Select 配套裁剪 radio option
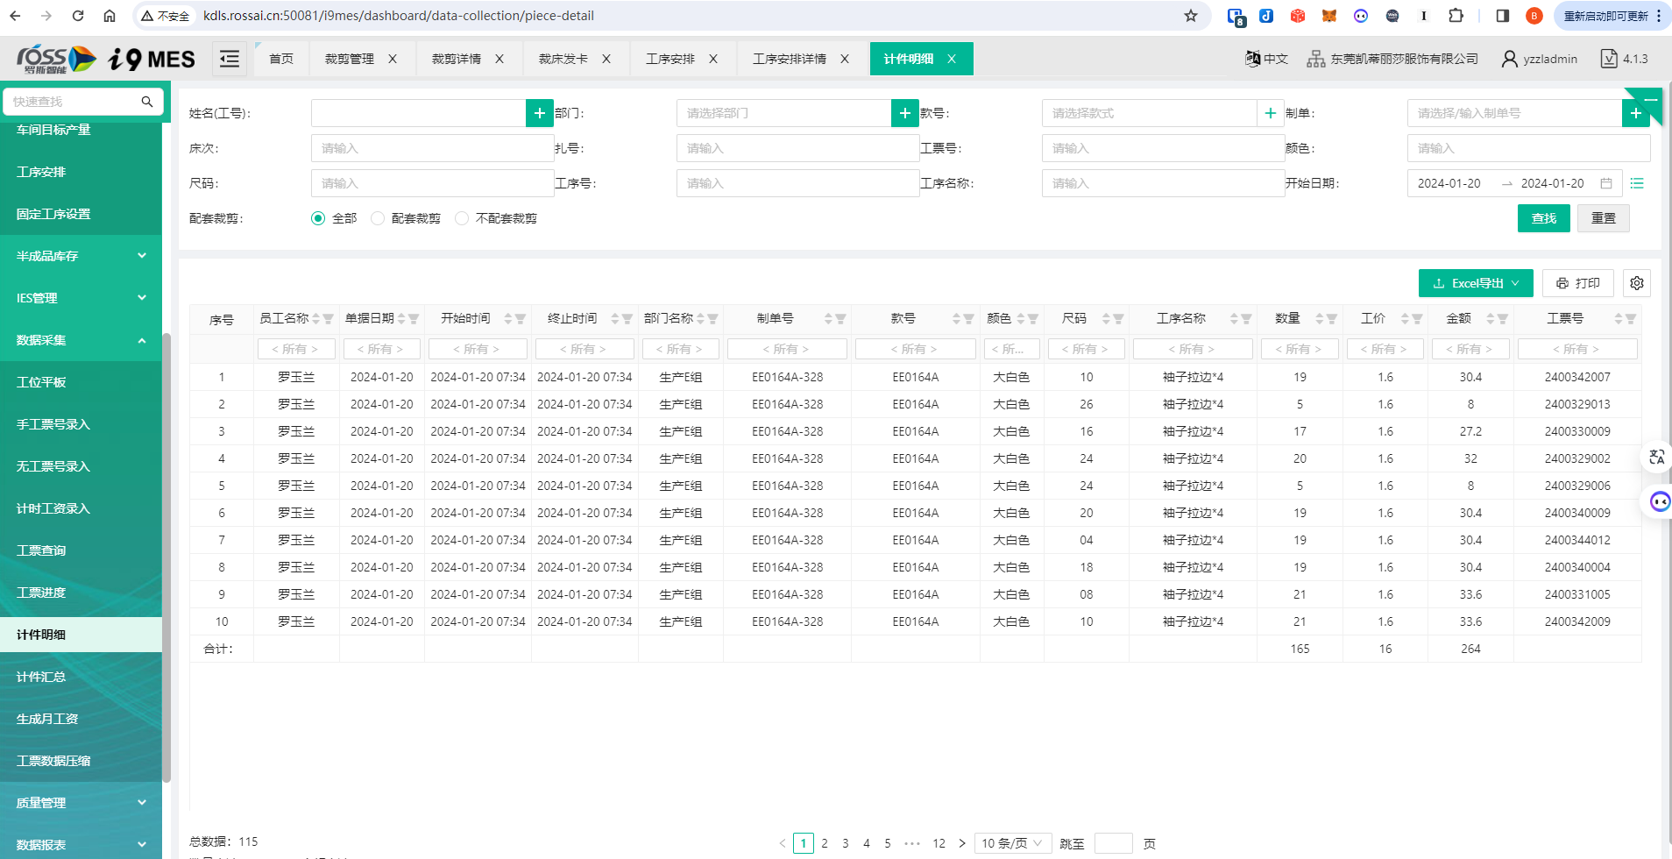 pyautogui.click(x=378, y=218)
